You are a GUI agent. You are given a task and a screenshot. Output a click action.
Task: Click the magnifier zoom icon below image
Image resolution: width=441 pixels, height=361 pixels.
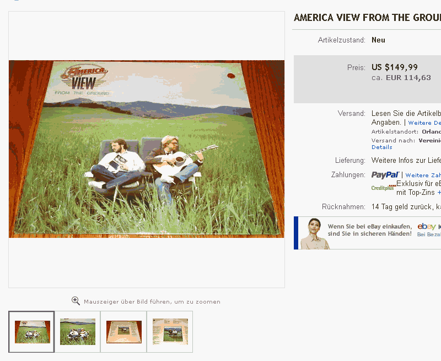click(76, 301)
